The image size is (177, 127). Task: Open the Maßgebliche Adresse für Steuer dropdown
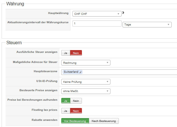click(x=86, y=63)
